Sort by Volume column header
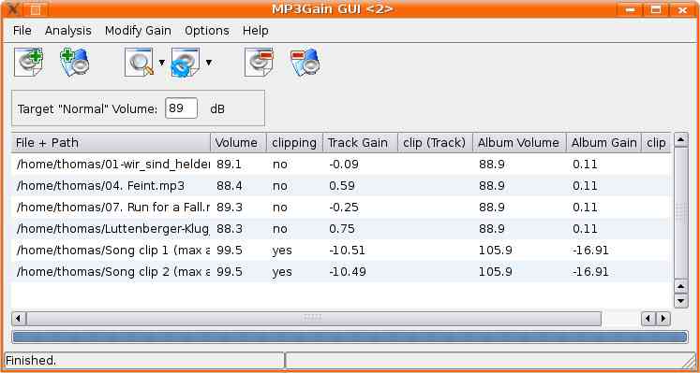The image size is (700, 373). click(x=238, y=143)
